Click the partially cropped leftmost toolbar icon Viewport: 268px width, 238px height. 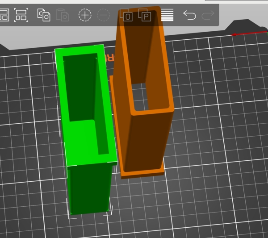4,15
